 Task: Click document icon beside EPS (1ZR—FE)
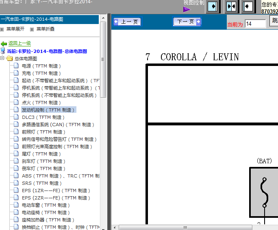(16, 190)
